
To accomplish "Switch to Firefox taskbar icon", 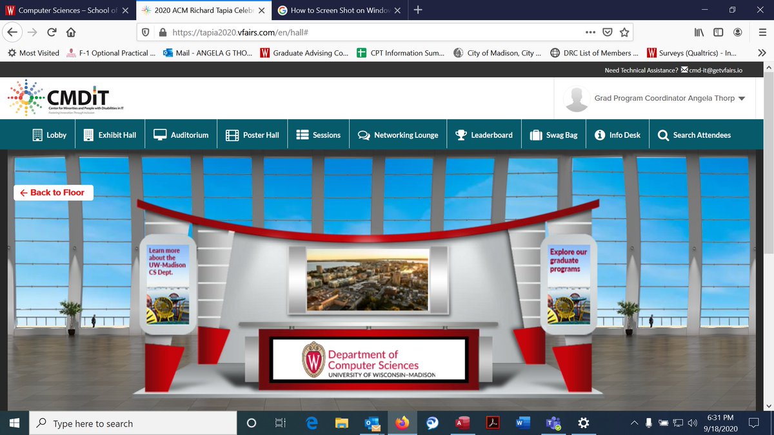I will pos(402,423).
